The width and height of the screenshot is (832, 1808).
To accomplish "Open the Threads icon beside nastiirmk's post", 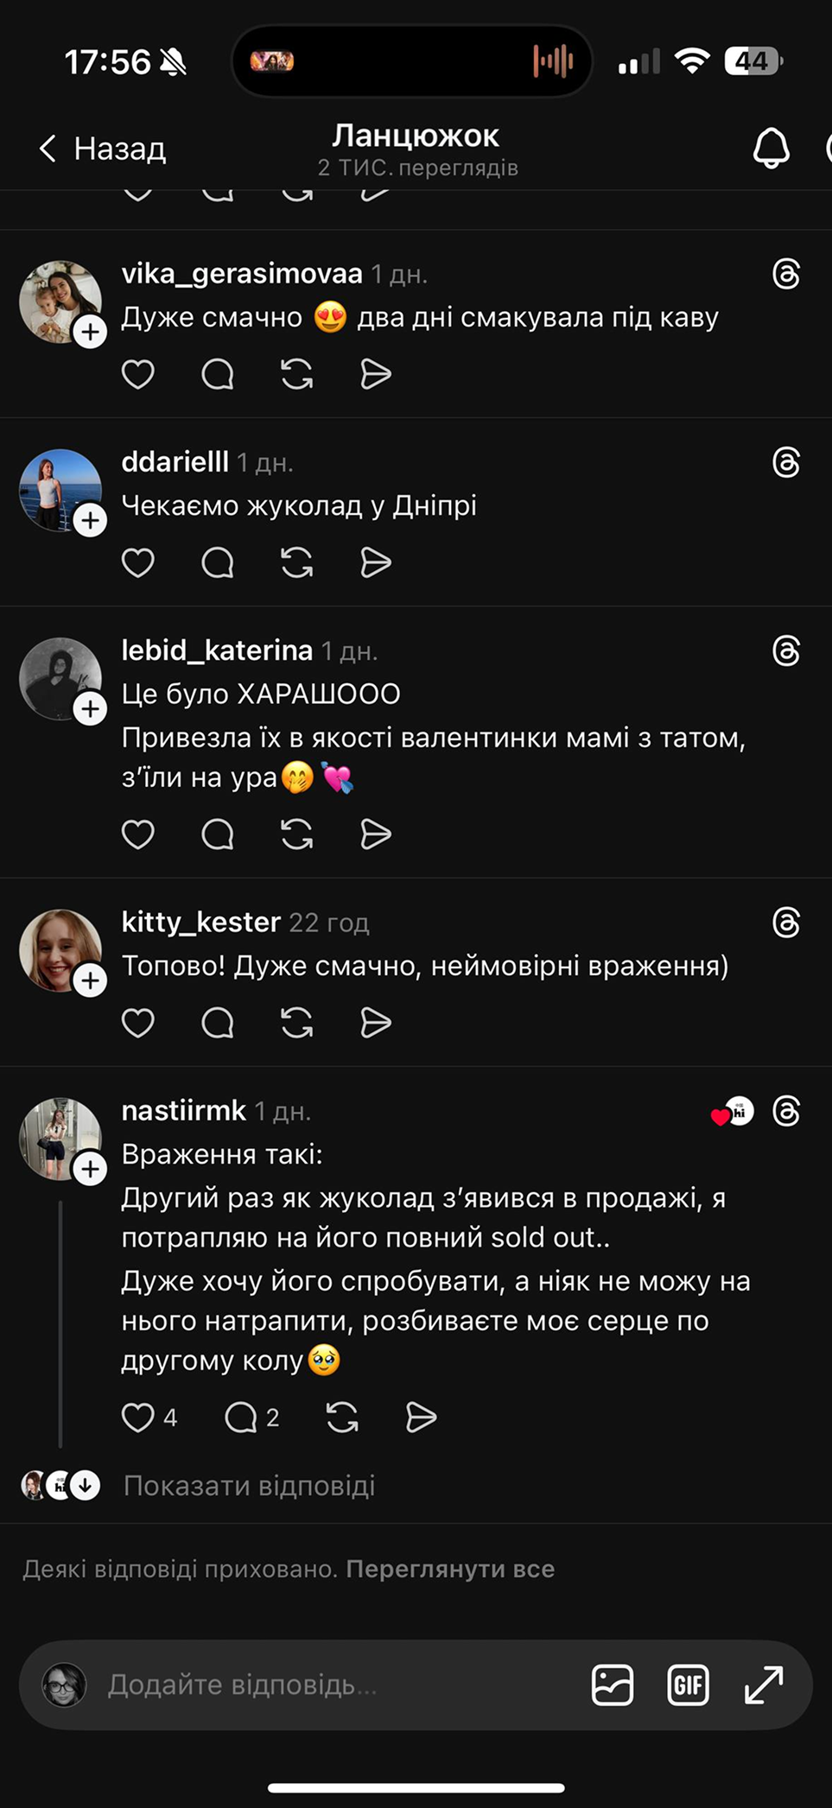I will pyautogui.click(x=786, y=1111).
